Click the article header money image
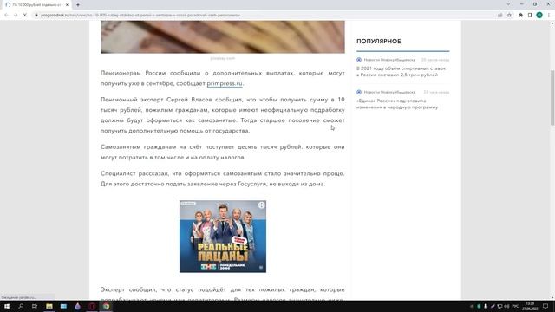This screenshot has width=555, height=312. tap(223, 36)
